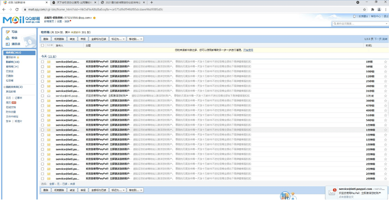Open the 标记为... dropdown below the list
Screen dimensions: 389x200
[x=118, y=190]
